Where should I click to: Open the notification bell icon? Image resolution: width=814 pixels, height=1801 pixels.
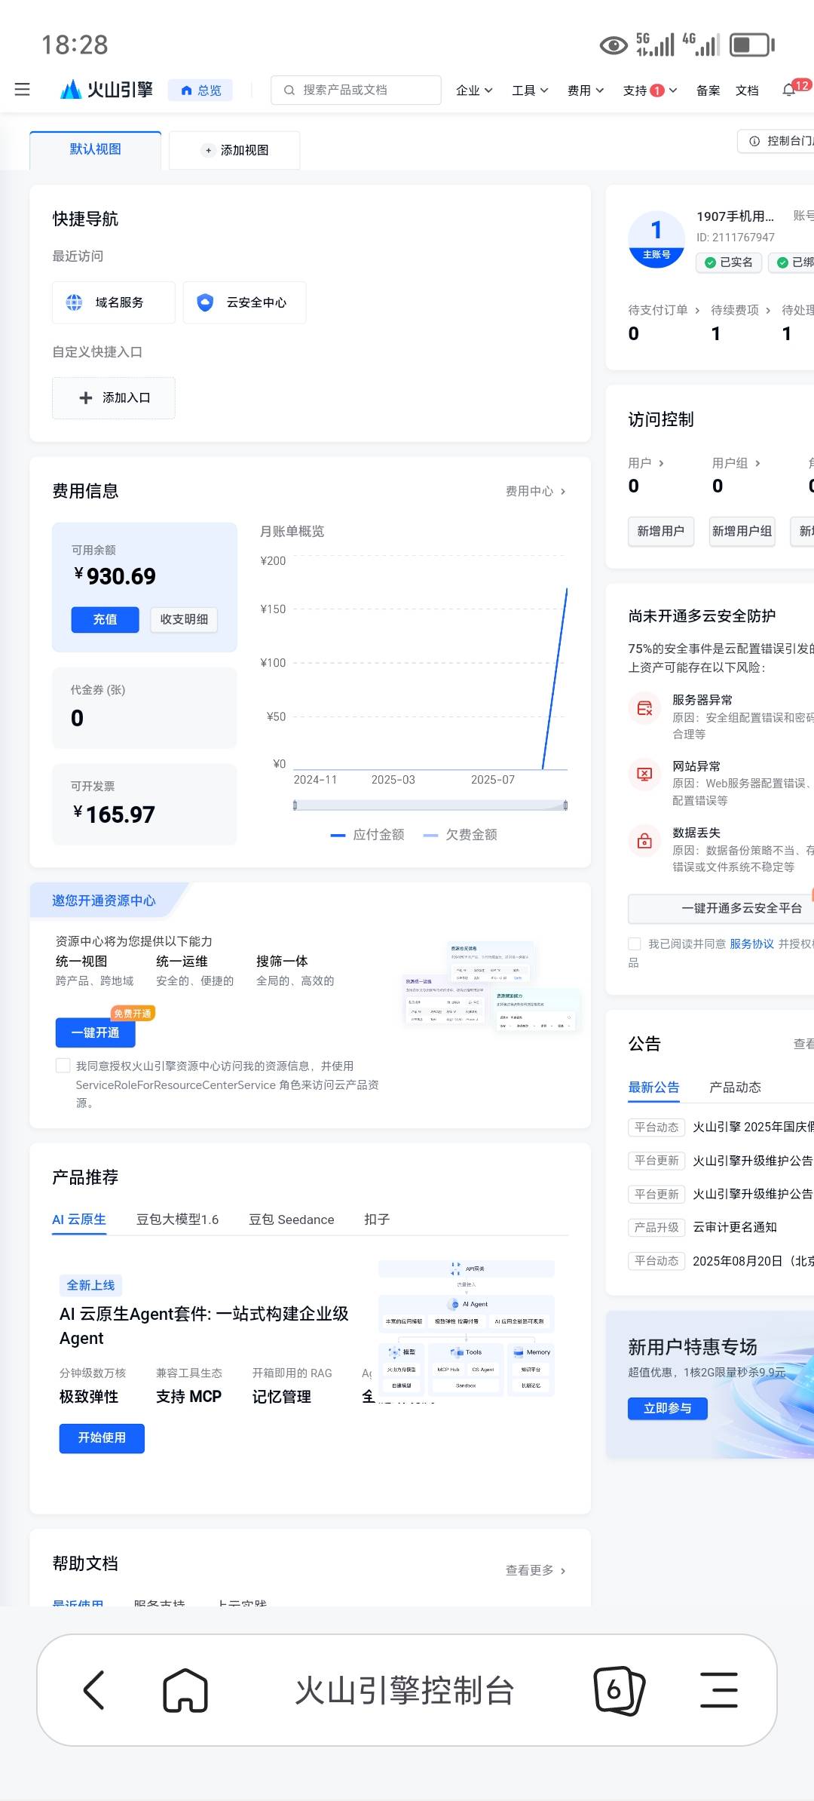(789, 90)
